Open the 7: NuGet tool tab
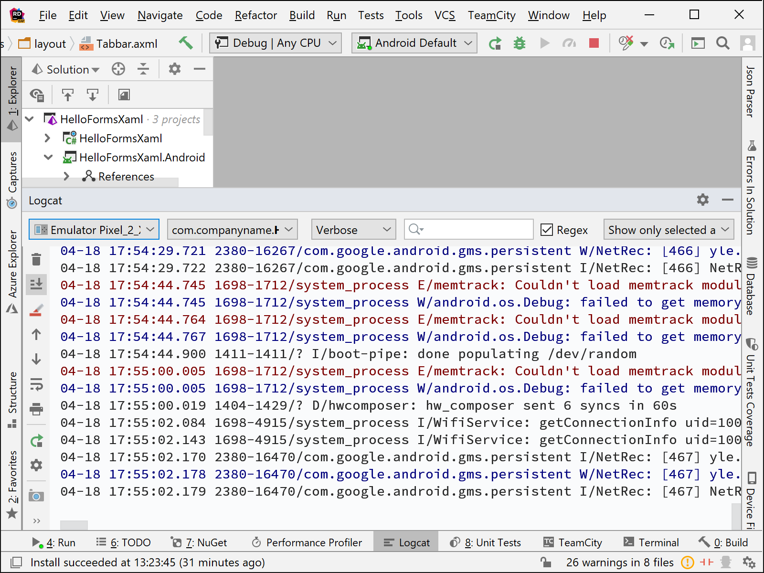764x573 pixels. [199, 542]
